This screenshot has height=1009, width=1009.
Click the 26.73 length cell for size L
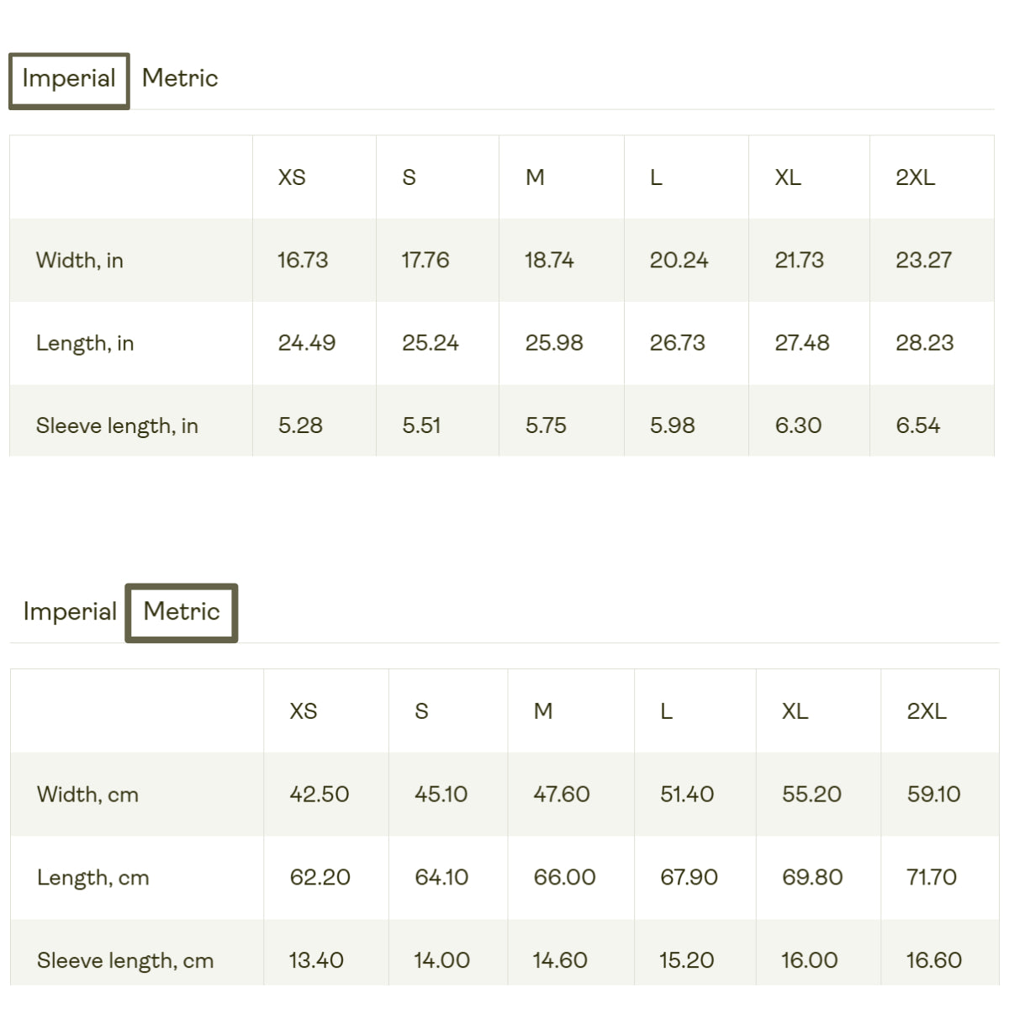tap(677, 343)
